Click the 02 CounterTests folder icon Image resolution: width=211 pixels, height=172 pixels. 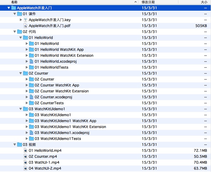[31, 103]
